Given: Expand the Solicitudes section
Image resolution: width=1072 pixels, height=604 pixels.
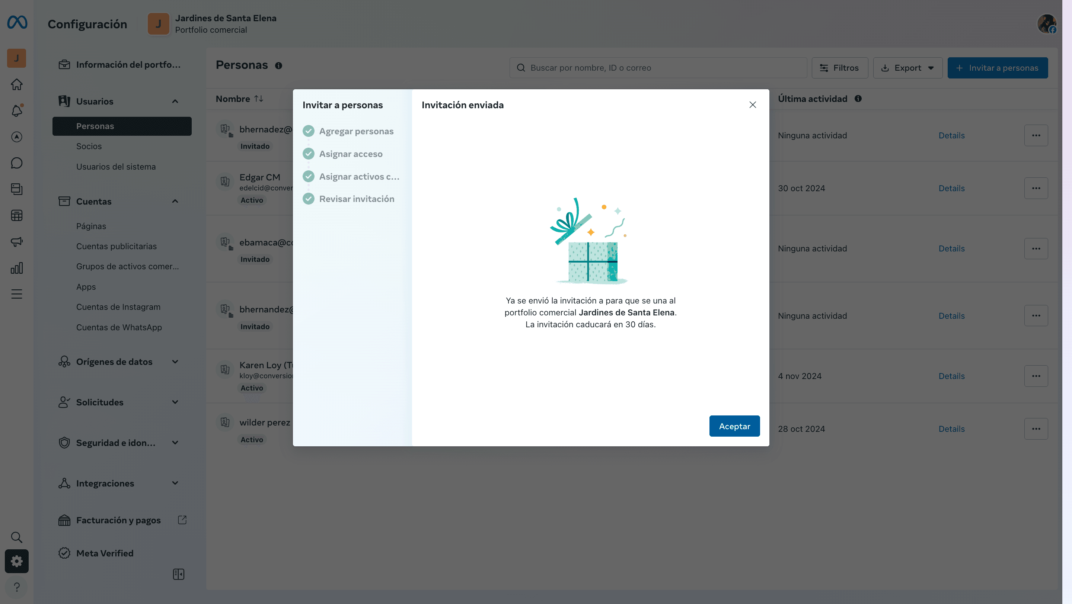Looking at the screenshot, I should pos(175,402).
